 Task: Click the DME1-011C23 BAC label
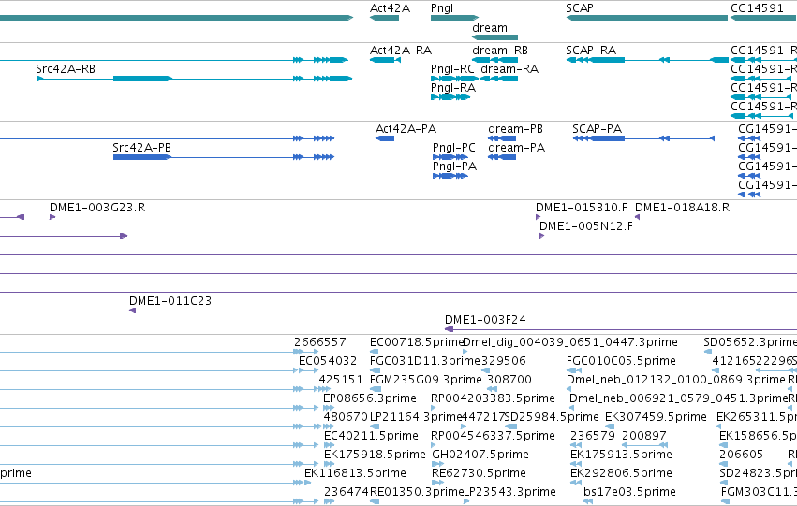[170, 301]
